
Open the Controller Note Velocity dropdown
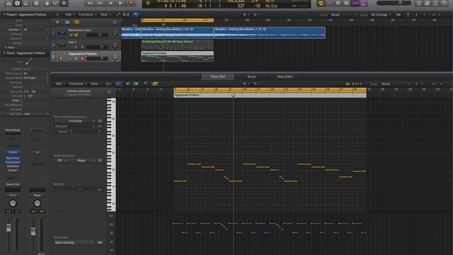click(x=74, y=242)
